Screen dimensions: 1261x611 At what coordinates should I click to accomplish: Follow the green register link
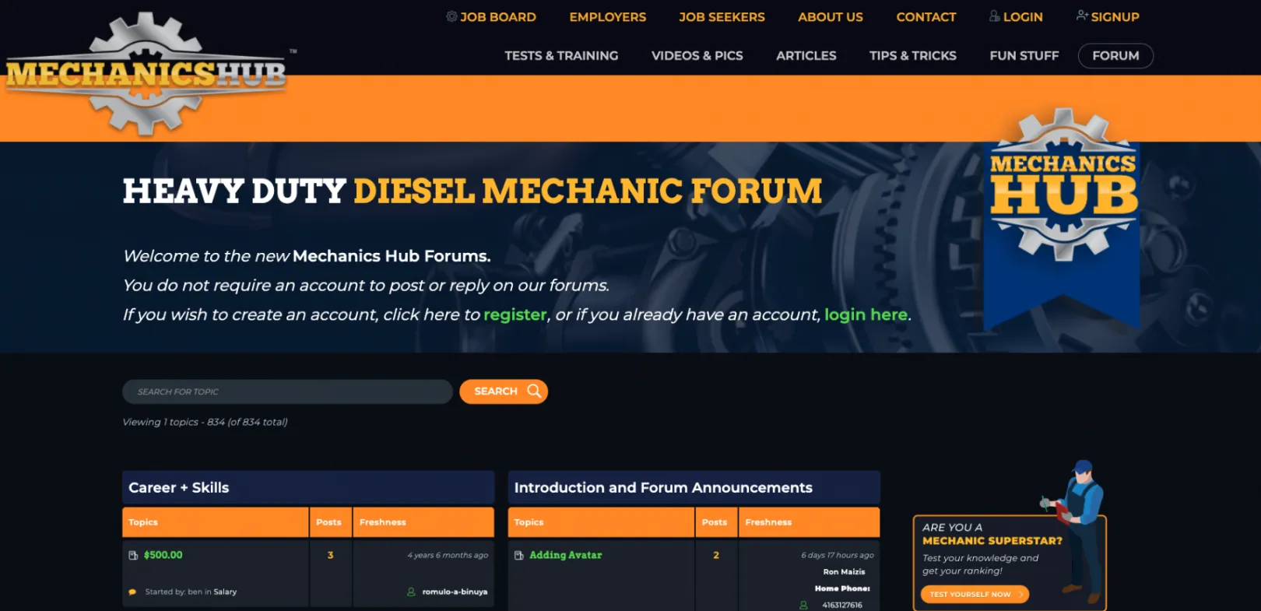click(x=515, y=314)
